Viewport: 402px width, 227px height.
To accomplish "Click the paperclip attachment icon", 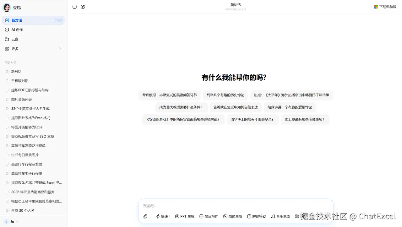I will point(145,216).
